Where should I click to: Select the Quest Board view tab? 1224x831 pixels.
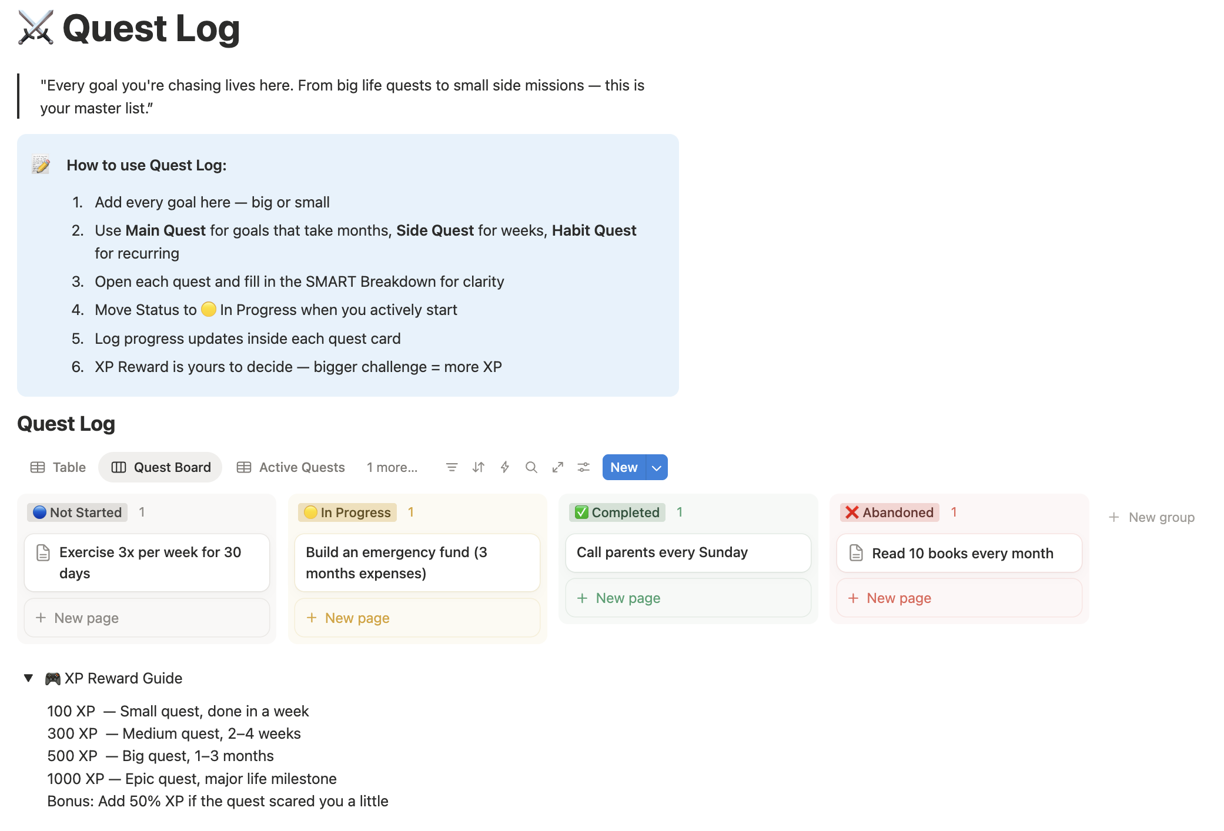(160, 467)
